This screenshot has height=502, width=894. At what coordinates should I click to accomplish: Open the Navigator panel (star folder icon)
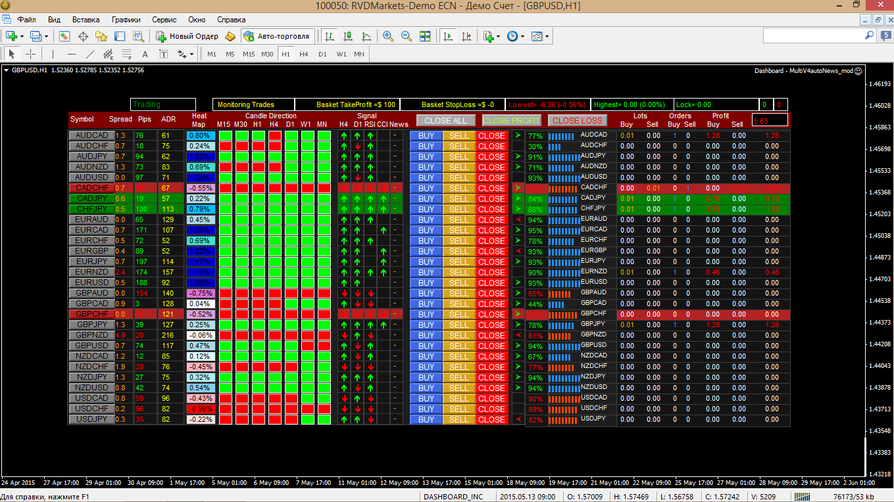(101, 36)
